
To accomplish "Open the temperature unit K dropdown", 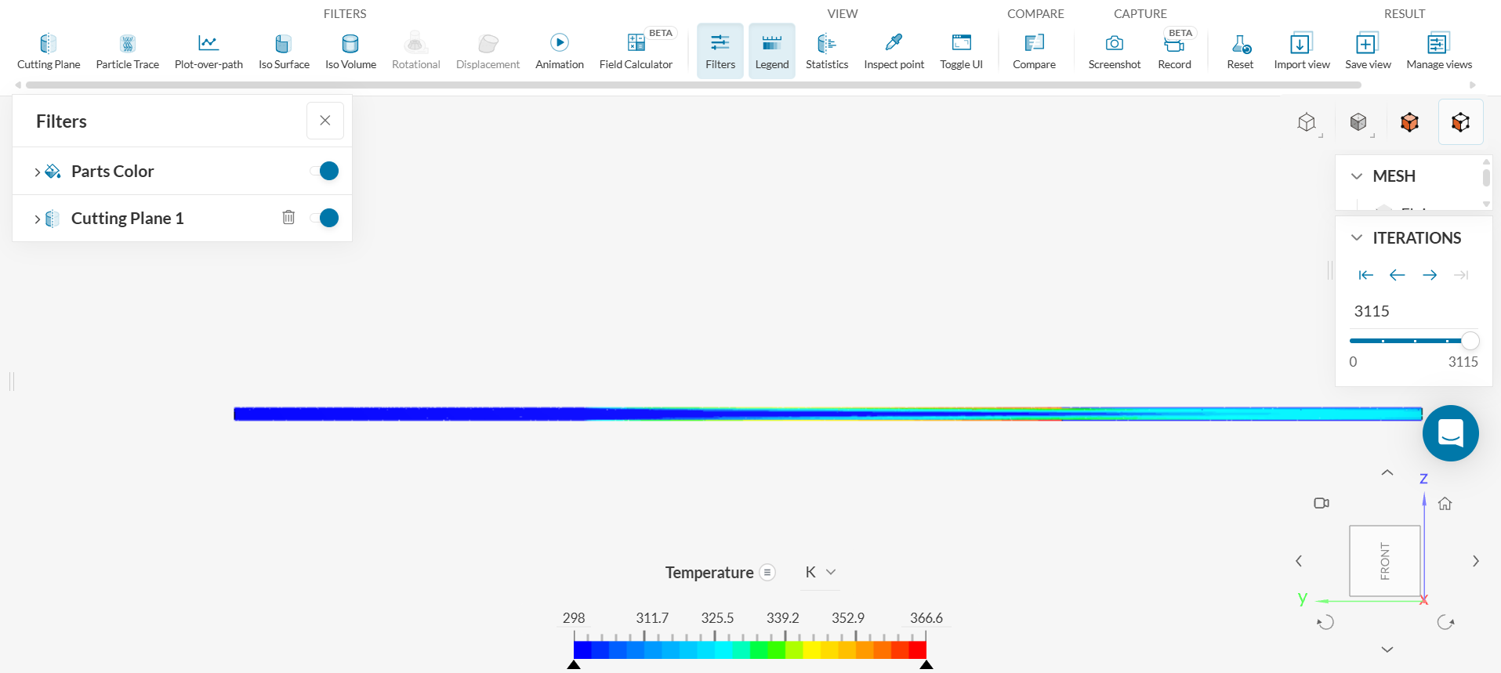I will coord(821,573).
